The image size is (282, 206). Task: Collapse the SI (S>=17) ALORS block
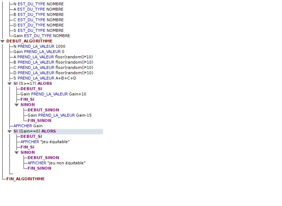coord(10,84)
